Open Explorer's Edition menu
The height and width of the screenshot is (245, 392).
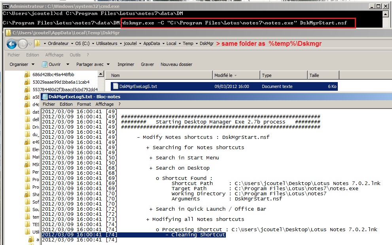click(x=32, y=55)
